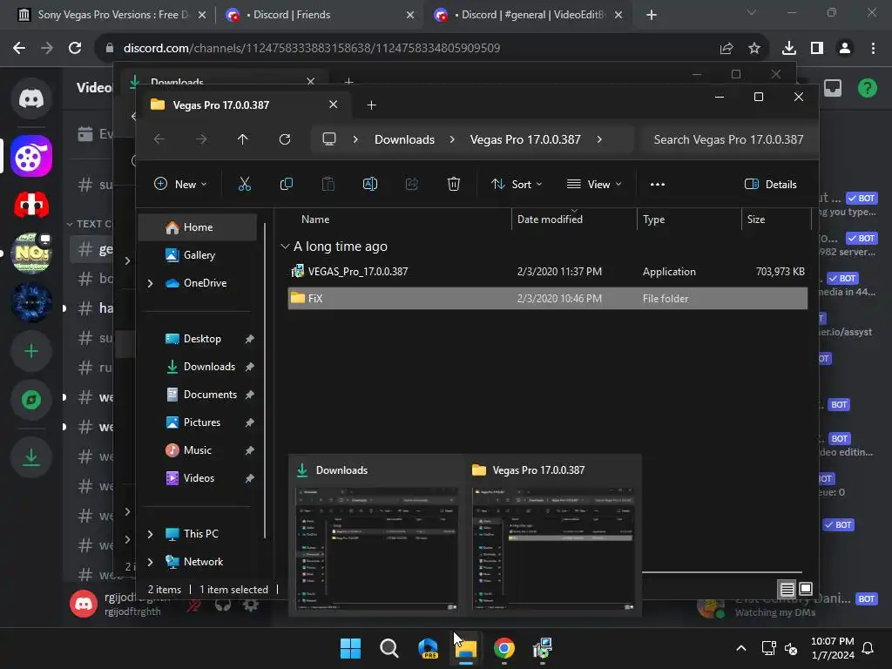This screenshot has width=892, height=669.
Task: Click chevron after Vegas Pro 17.0.0.387 breadcrumb
Action: pos(599,139)
